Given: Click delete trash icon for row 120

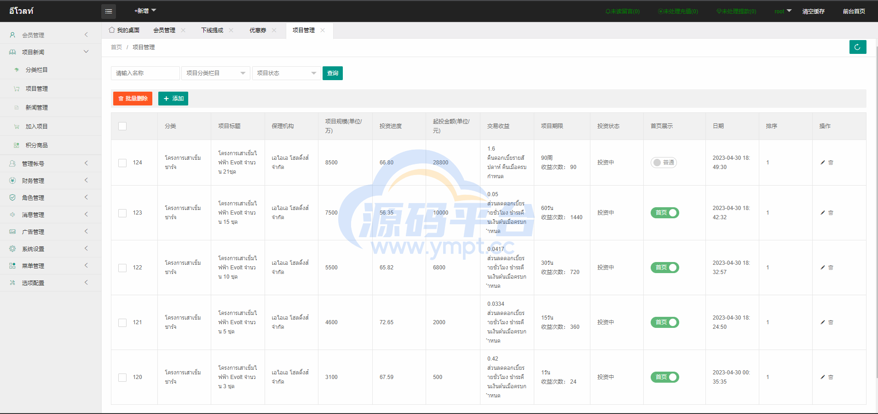Looking at the screenshot, I should [x=831, y=377].
